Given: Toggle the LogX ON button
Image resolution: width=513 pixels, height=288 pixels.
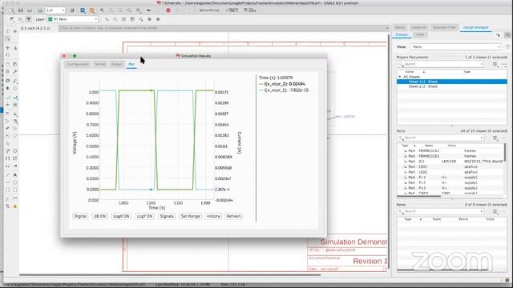Looking at the screenshot, I should click(x=121, y=216).
